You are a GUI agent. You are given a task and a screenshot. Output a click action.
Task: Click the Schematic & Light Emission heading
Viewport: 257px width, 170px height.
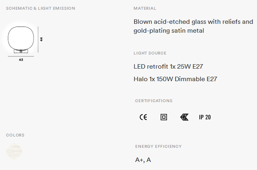coord(40,8)
